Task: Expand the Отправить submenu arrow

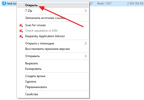Action: [86, 56]
